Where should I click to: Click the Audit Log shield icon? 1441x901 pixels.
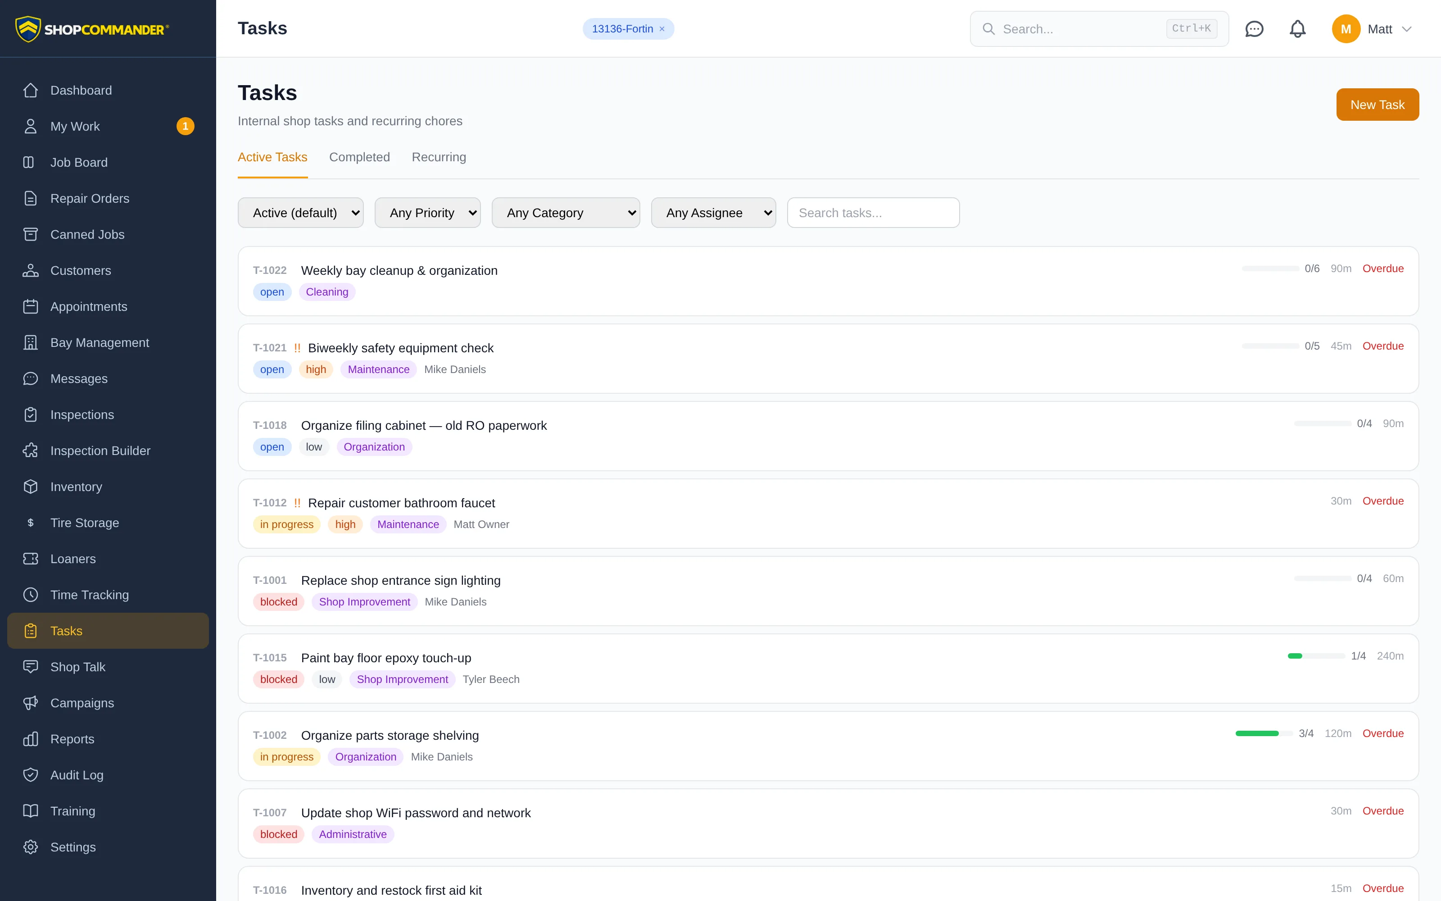click(x=30, y=775)
